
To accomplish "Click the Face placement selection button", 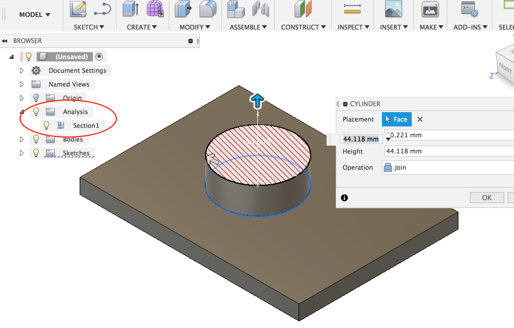I will pos(397,119).
